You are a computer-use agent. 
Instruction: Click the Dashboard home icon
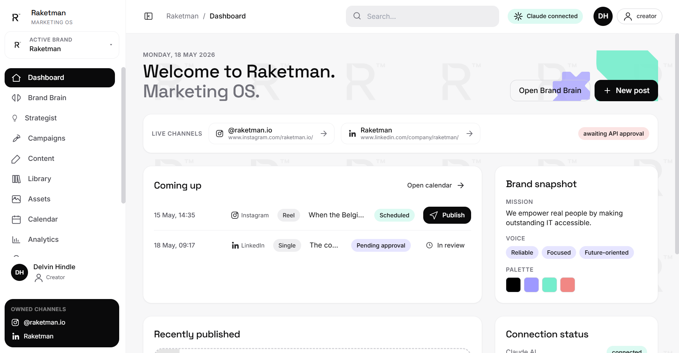pos(16,78)
